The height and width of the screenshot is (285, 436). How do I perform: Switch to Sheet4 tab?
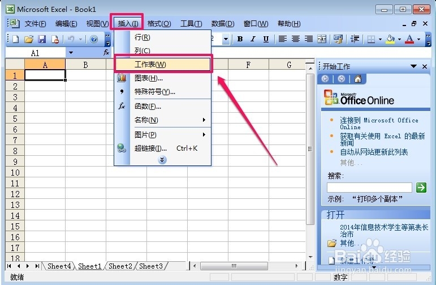(x=59, y=266)
